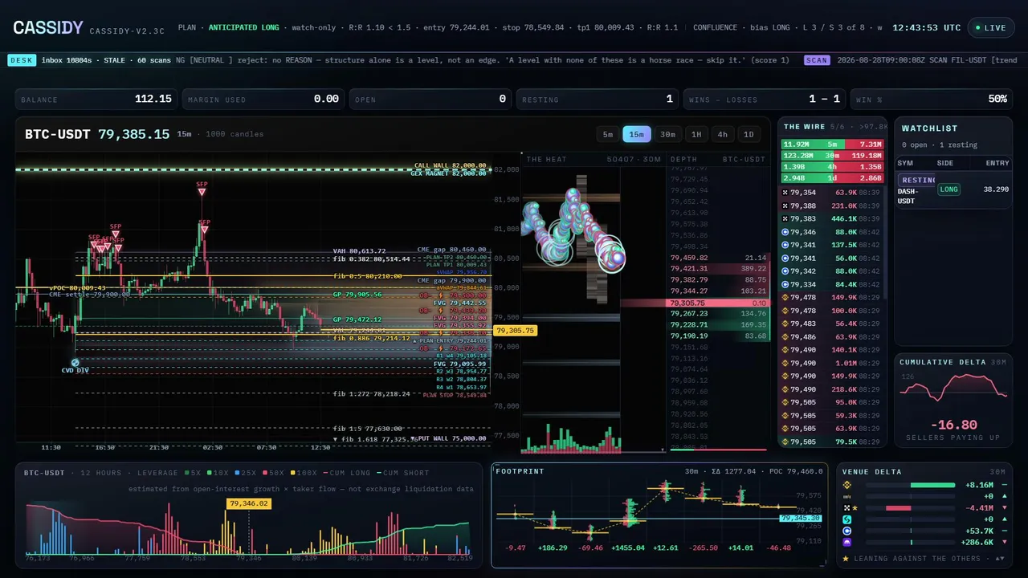1028x578 pixels.
Task: Click the 5m volume bar in The Wire
Action: (x=831, y=144)
